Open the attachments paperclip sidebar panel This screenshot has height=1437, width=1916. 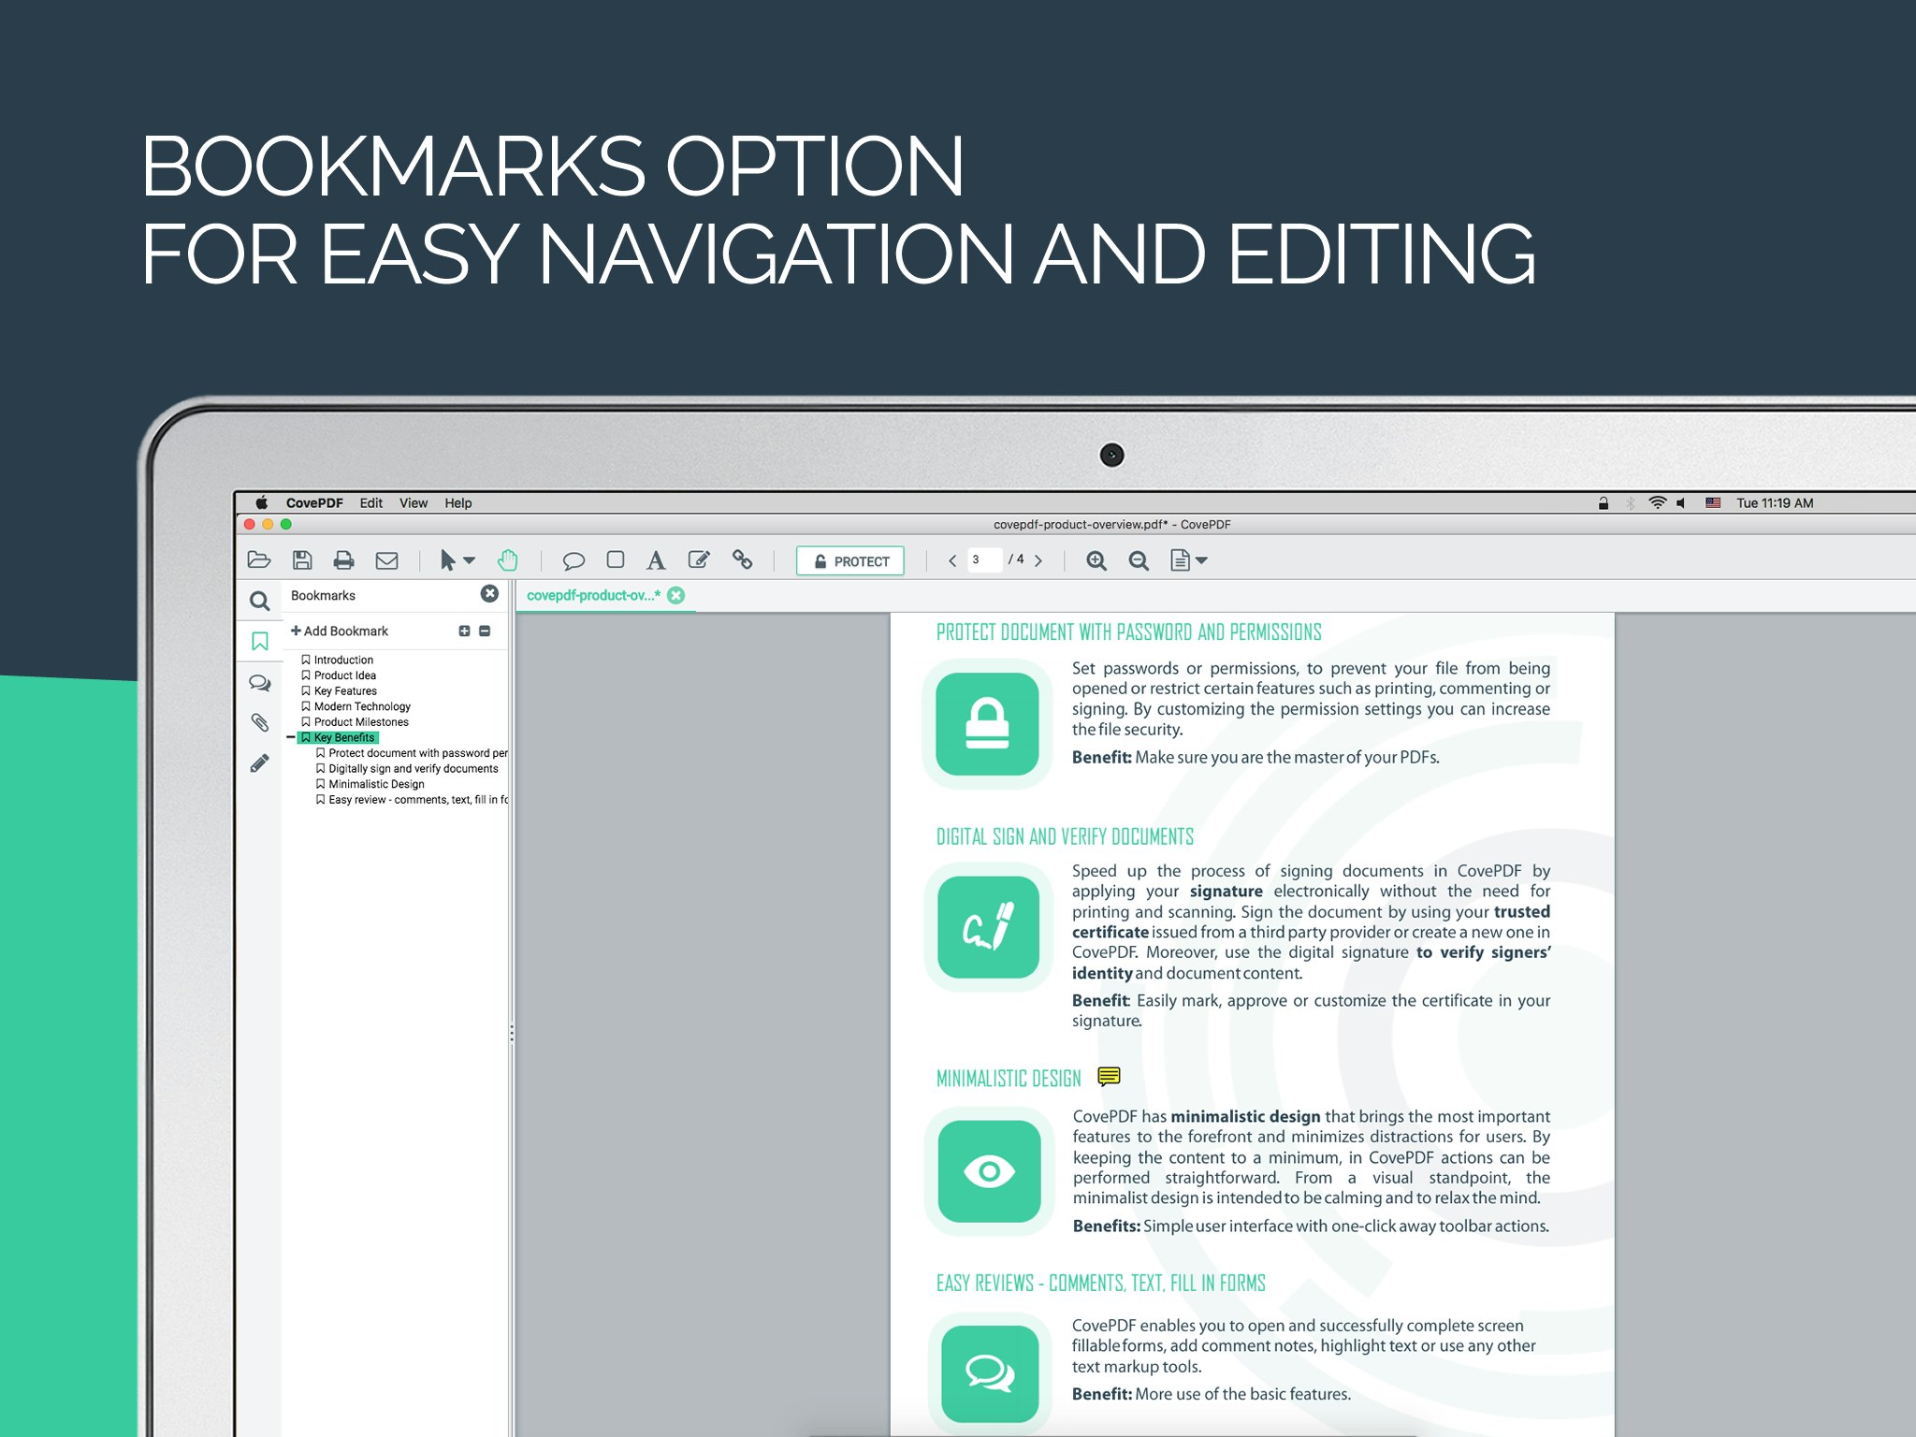click(260, 722)
